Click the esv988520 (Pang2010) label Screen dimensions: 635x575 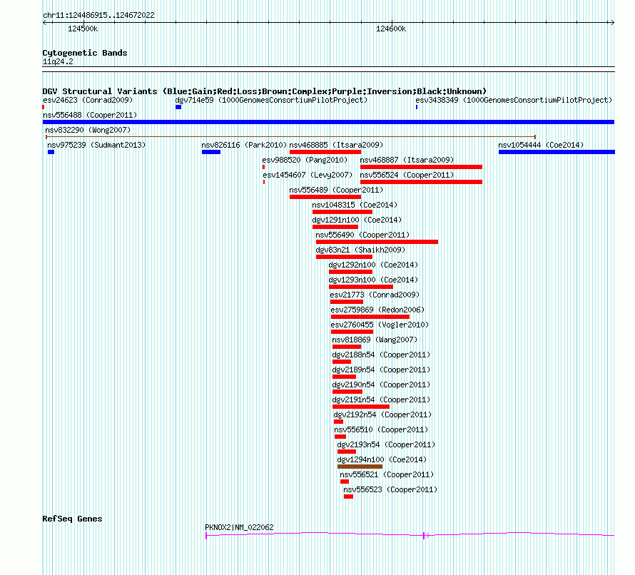pos(305,160)
